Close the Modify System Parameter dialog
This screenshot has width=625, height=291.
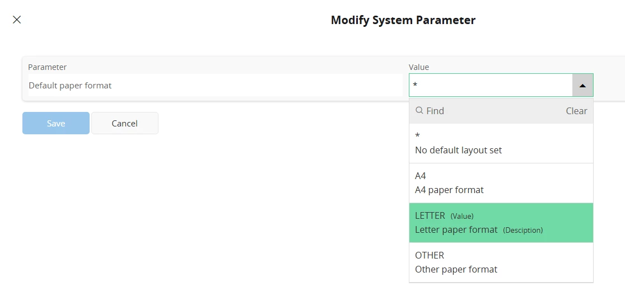pos(17,20)
